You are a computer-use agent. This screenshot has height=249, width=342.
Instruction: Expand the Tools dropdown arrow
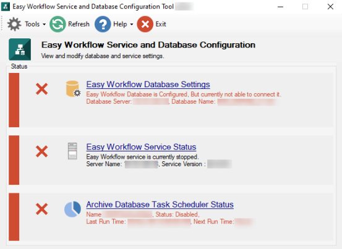coord(45,24)
